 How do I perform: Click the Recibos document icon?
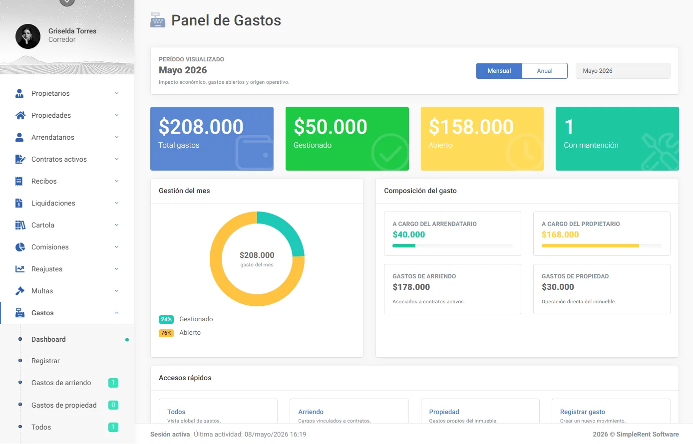point(19,181)
